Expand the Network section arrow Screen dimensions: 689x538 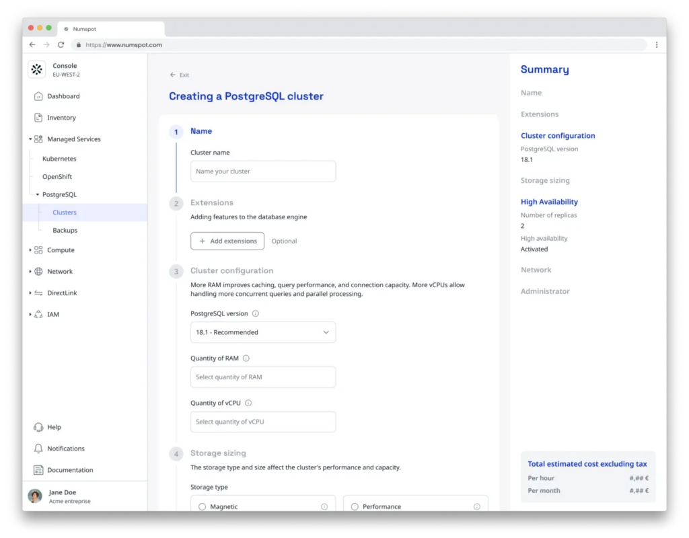pos(30,272)
